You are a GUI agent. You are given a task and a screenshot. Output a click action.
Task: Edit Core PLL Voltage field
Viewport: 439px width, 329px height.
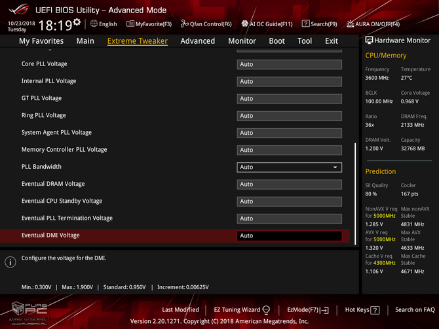click(x=289, y=64)
